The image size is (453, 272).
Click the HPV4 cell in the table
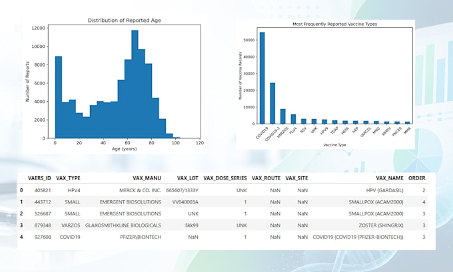point(74,190)
